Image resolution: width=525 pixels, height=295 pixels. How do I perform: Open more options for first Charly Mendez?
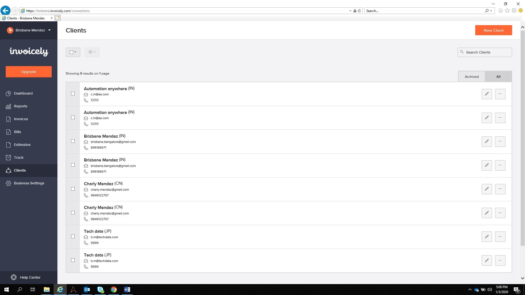[500, 189]
